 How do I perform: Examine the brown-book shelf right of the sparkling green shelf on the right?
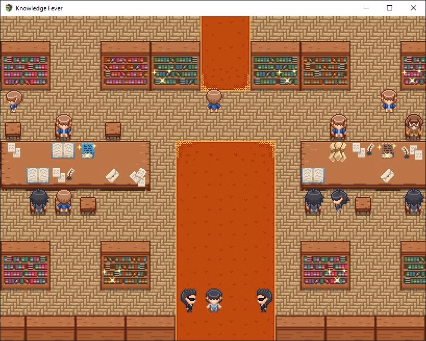point(325,66)
